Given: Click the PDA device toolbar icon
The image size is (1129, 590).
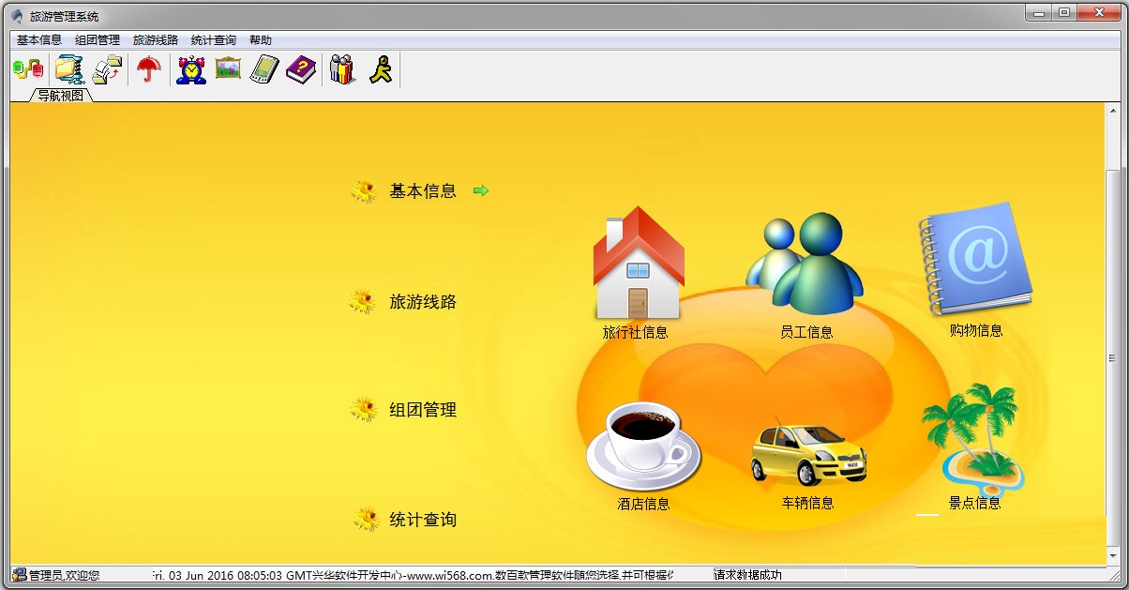Looking at the screenshot, I should click(x=263, y=68).
